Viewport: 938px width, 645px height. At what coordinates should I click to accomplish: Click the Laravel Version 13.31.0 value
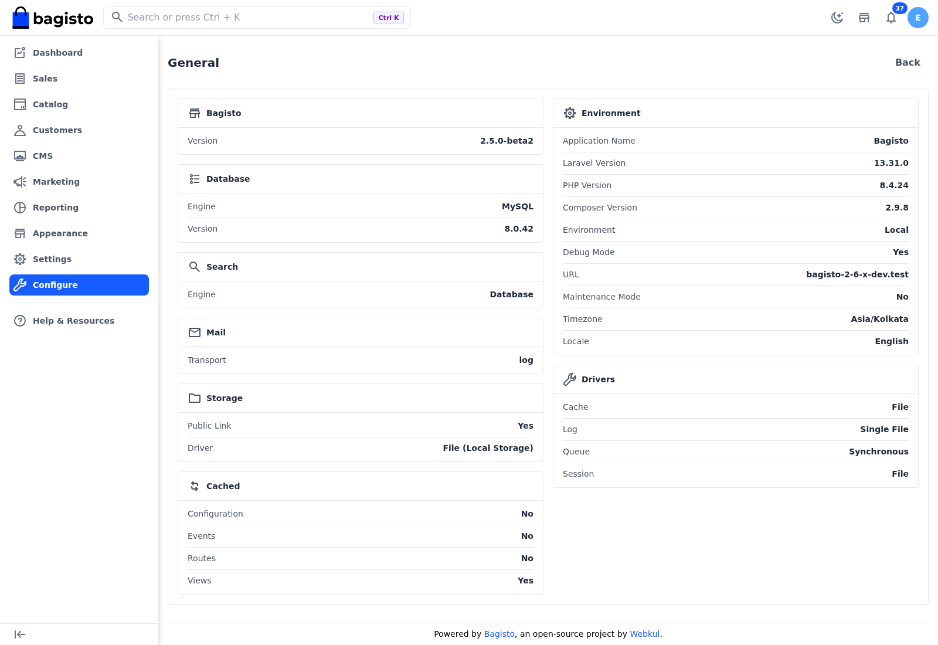coord(891,163)
